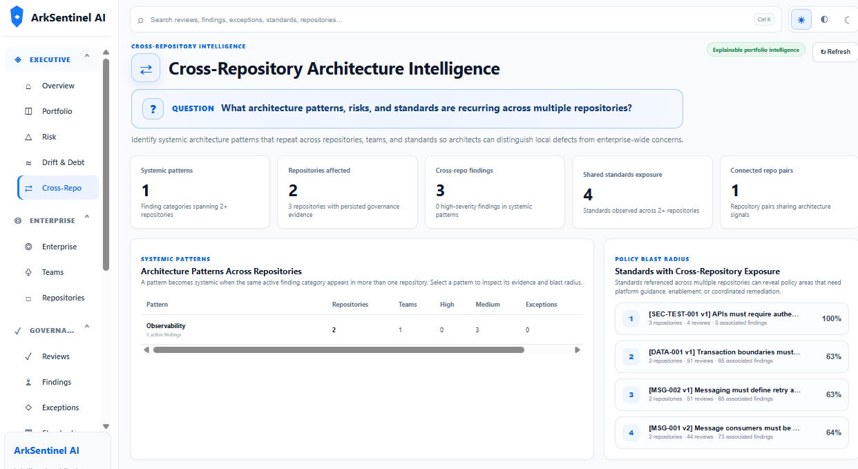The image size is (858, 469).
Task: Open the Risk page
Action: 58,137
